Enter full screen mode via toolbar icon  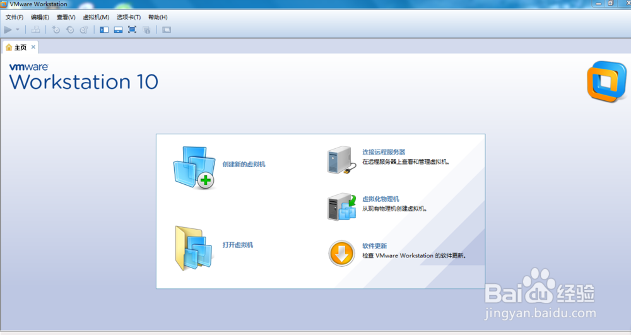[x=132, y=30]
